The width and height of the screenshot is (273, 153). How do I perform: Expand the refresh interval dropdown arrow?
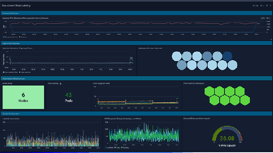point(263,6)
